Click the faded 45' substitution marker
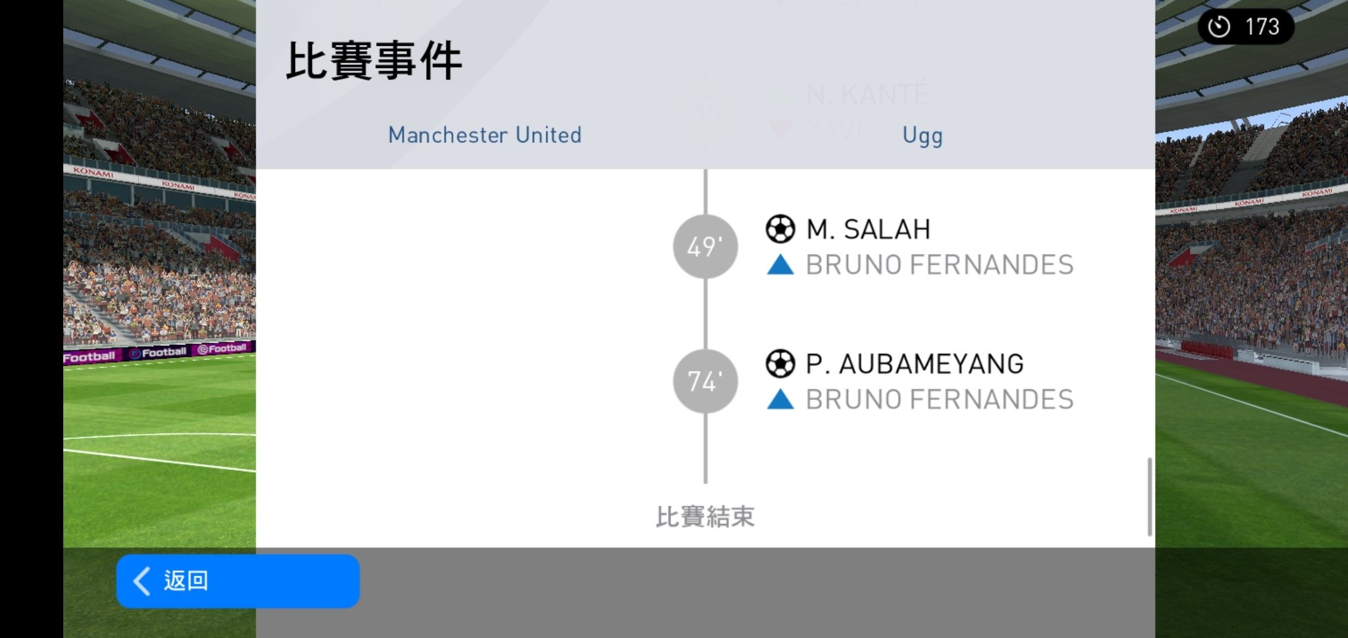 (x=705, y=111)
